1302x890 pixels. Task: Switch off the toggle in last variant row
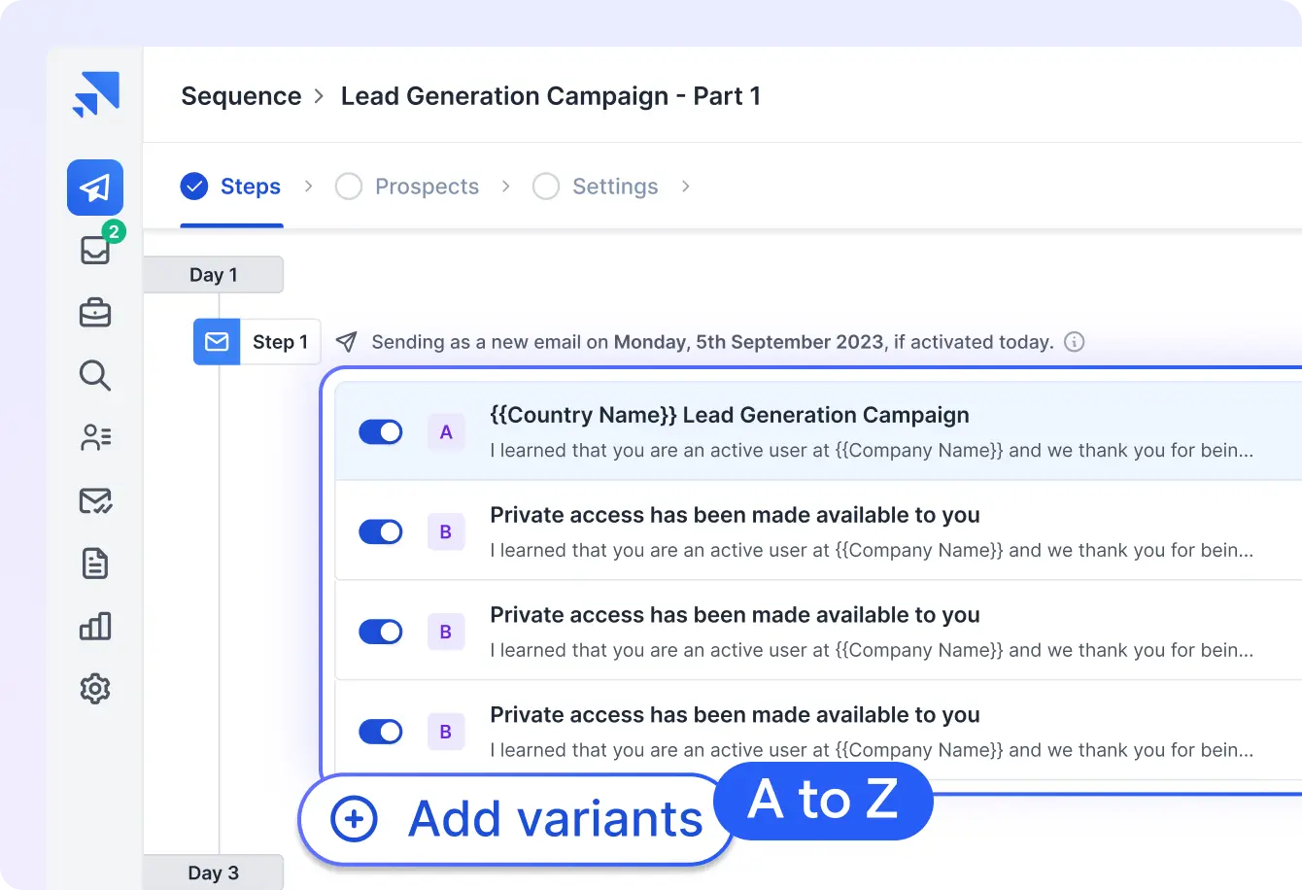[381, 732]
